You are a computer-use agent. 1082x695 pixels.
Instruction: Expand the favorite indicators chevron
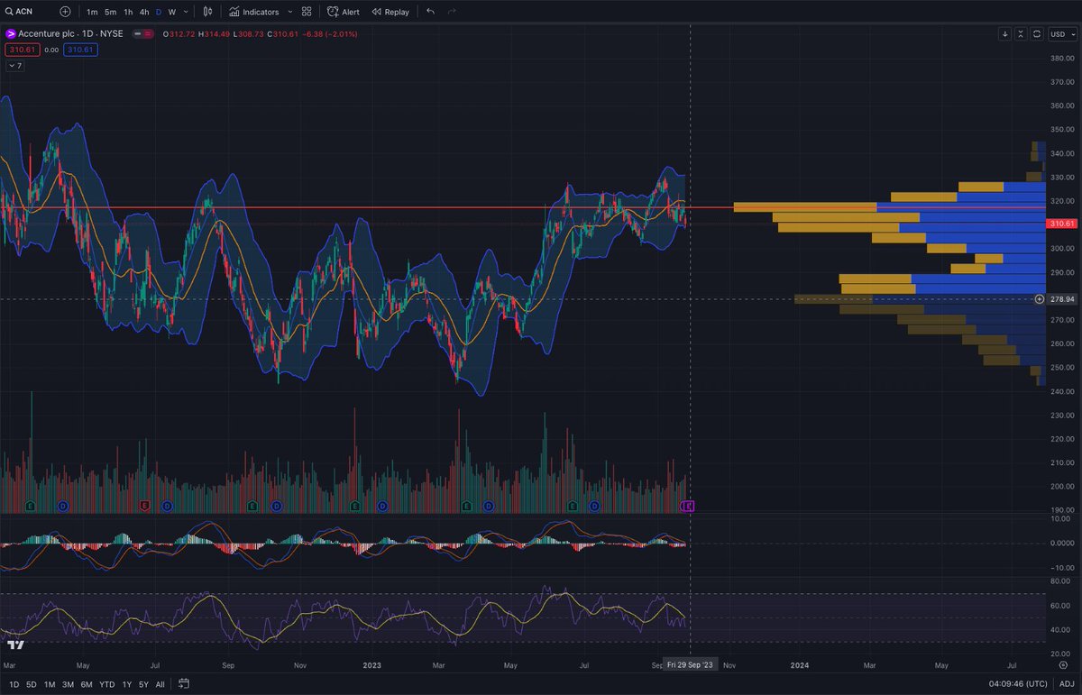[x=289, y=12]
